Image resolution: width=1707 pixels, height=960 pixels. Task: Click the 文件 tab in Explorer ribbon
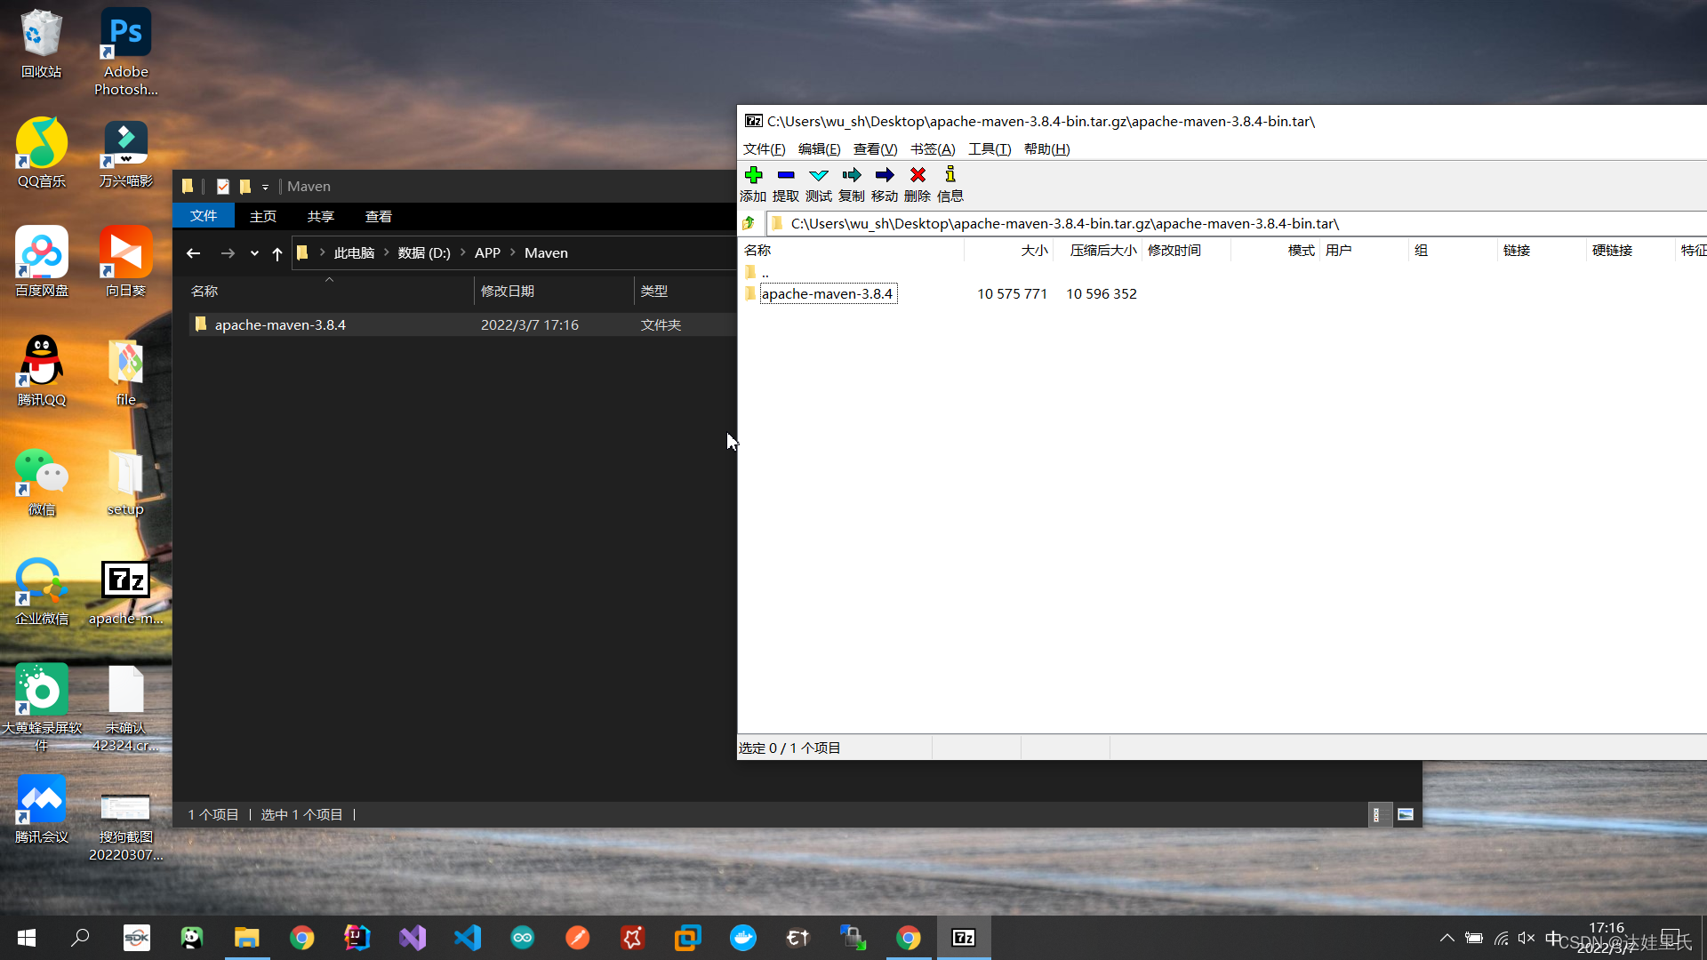pyautogui.click(x=204, y=216)
